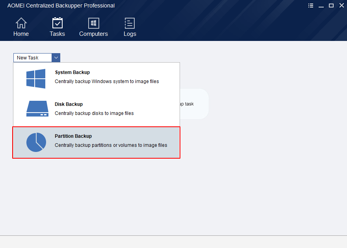The height and width of the screenshot is (248, 347).
Task: Open the Computers icon in the toolbar
Action: [x=94, y=23]
